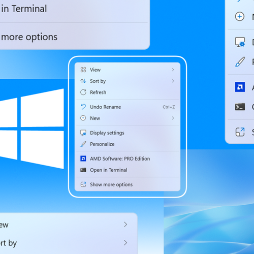The image size is (254, 254).
Task: Expand the New submenu chevron in the small menu
Action: point(173,118)
